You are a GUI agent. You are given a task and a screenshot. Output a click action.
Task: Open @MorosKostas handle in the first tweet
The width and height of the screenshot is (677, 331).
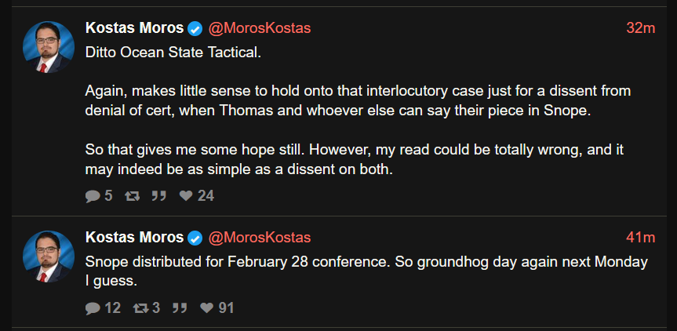[x=260, y=28]
